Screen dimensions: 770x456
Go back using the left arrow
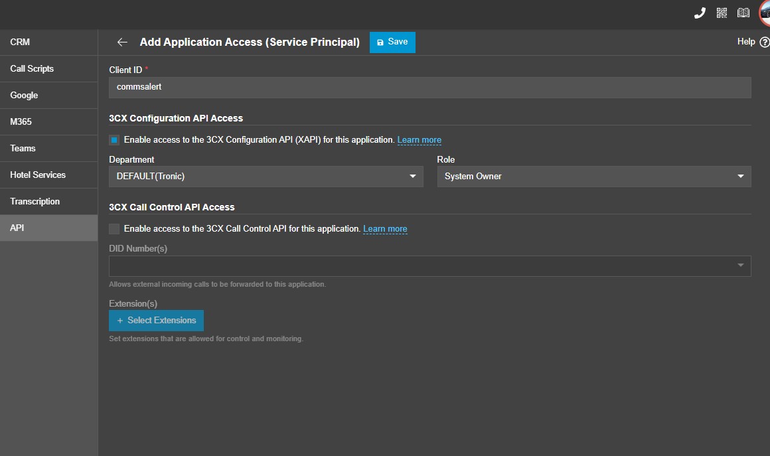click(x=122, y=42)
